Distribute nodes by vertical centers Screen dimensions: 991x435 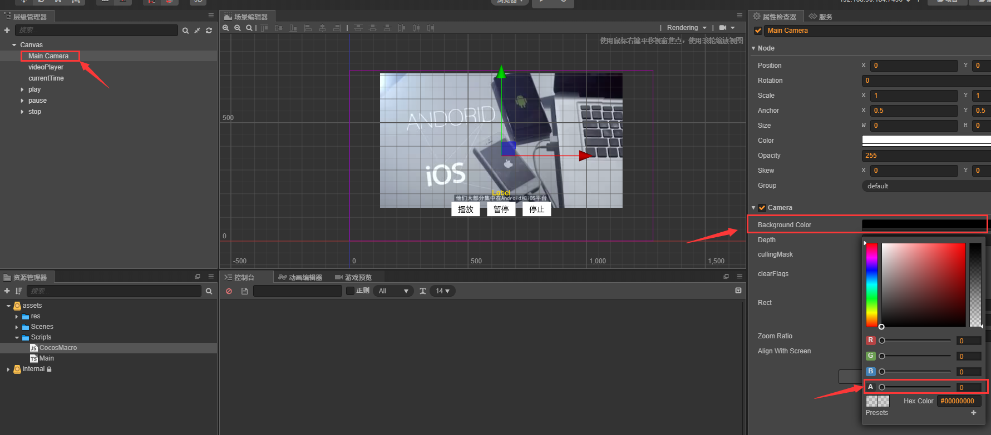pyautogui.click(x=373, y=28)
